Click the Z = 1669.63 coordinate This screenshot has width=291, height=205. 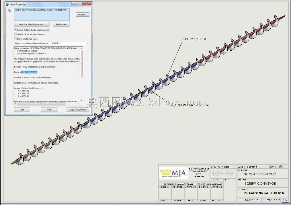point(24,96)
